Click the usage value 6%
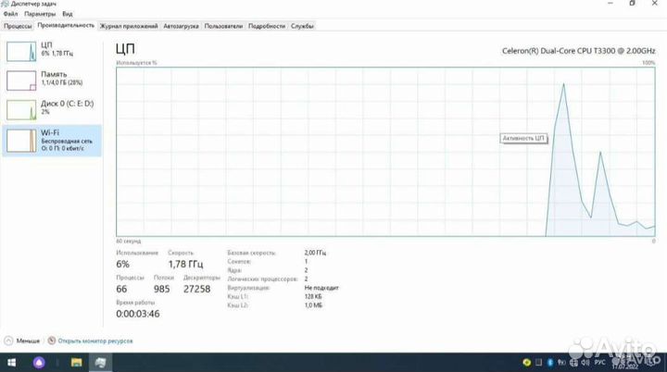The width and height of the screenshot is (667, 372). point(122,264)
